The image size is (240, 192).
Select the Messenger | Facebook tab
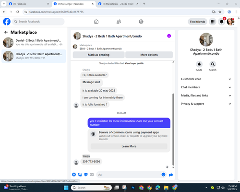73,4
